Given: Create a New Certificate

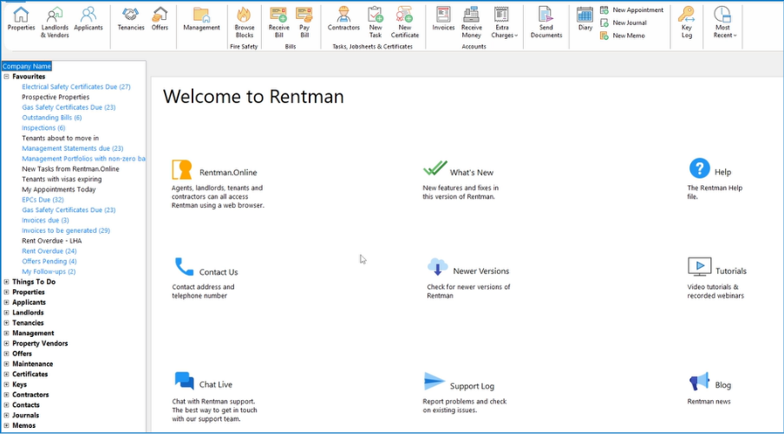Looking at the screenshot, I should click(x=404, y=23).
